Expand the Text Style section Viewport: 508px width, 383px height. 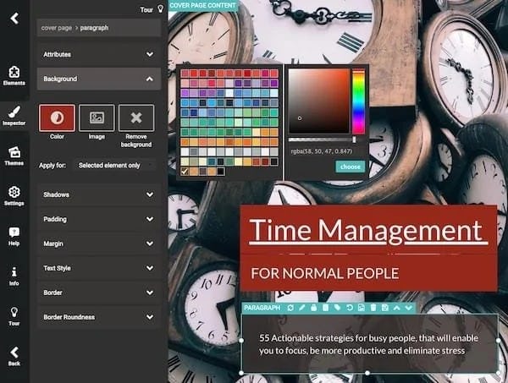pyautogui.click(x=98, y=268)
